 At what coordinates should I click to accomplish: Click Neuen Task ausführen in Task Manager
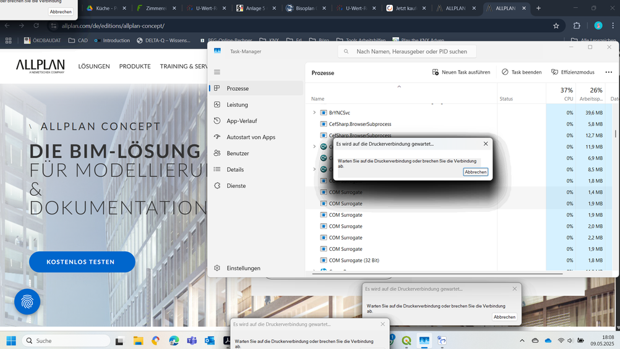461,72
